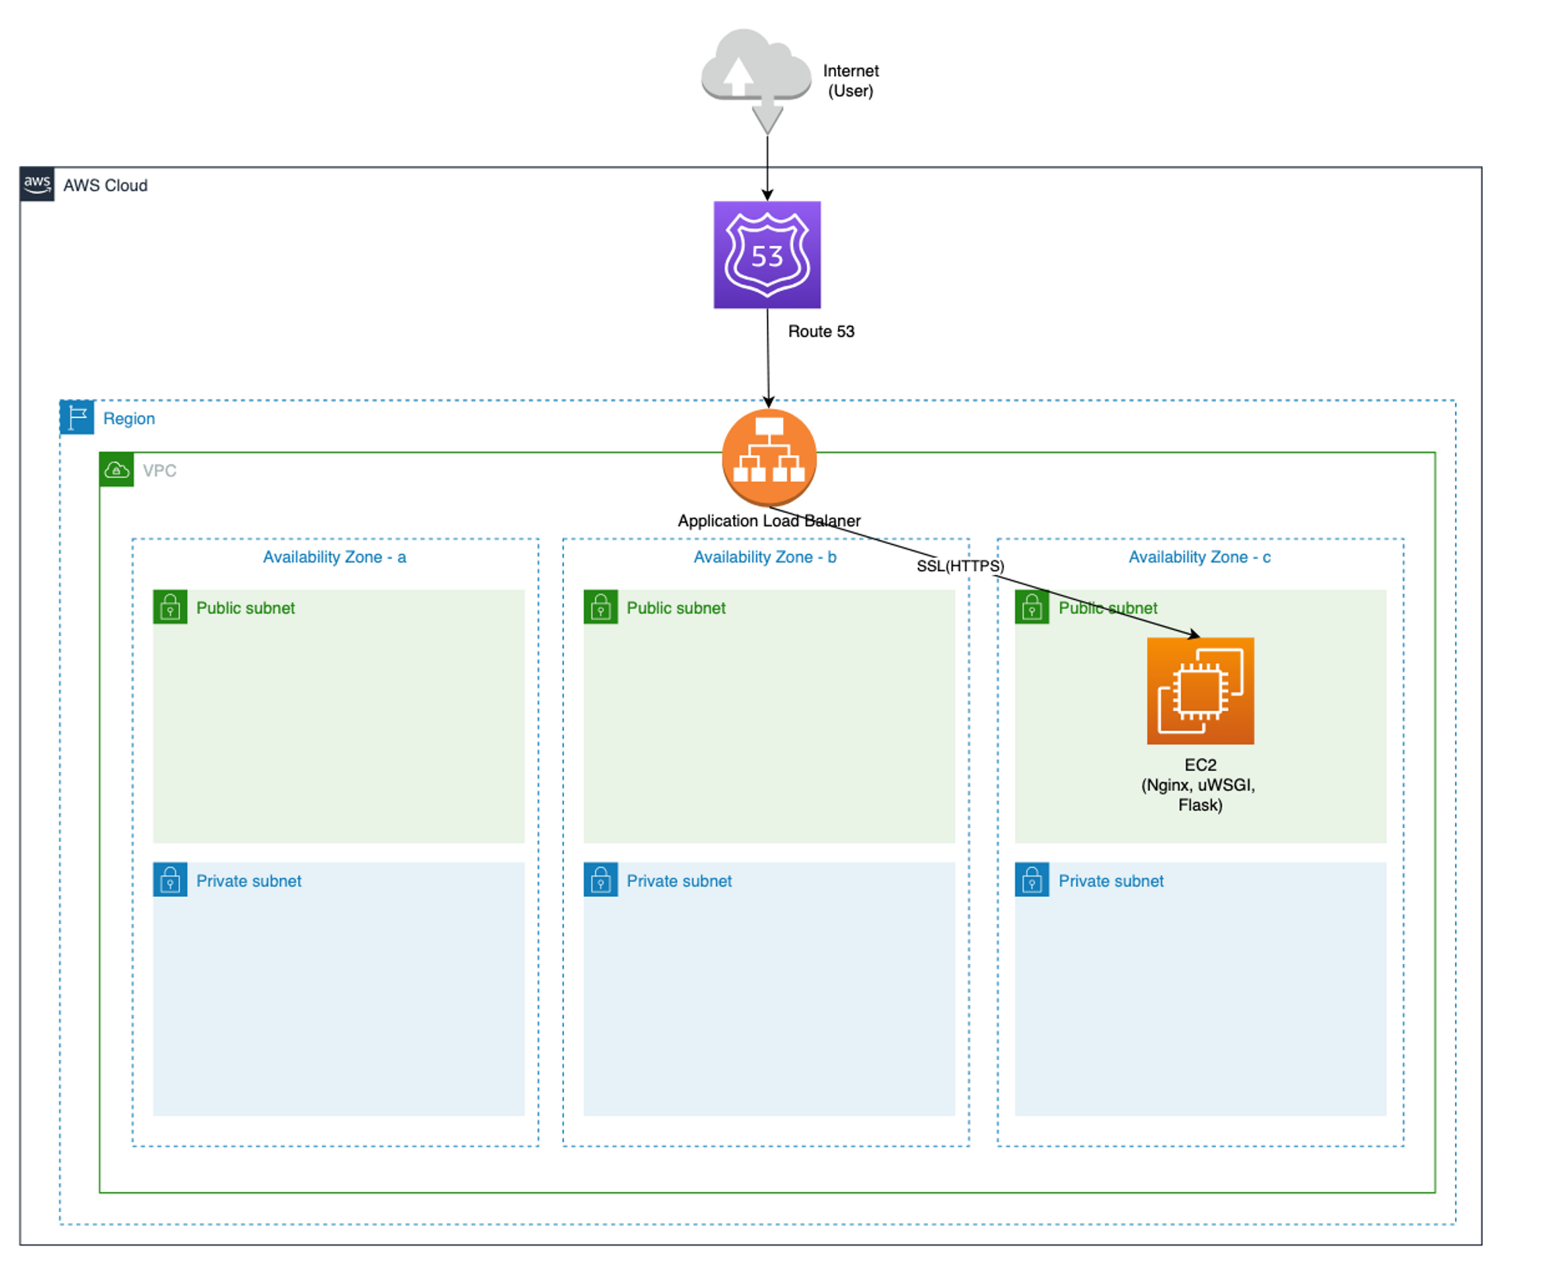
Task: Select the 'SSL(HTTPS)' arrow label
Action: click(x=961, y=566)
